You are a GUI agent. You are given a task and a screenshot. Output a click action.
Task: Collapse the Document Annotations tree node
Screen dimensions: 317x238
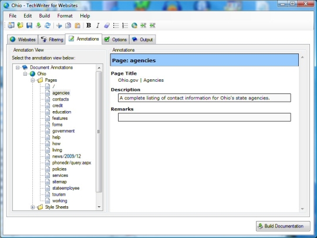(x=18, y=68)
